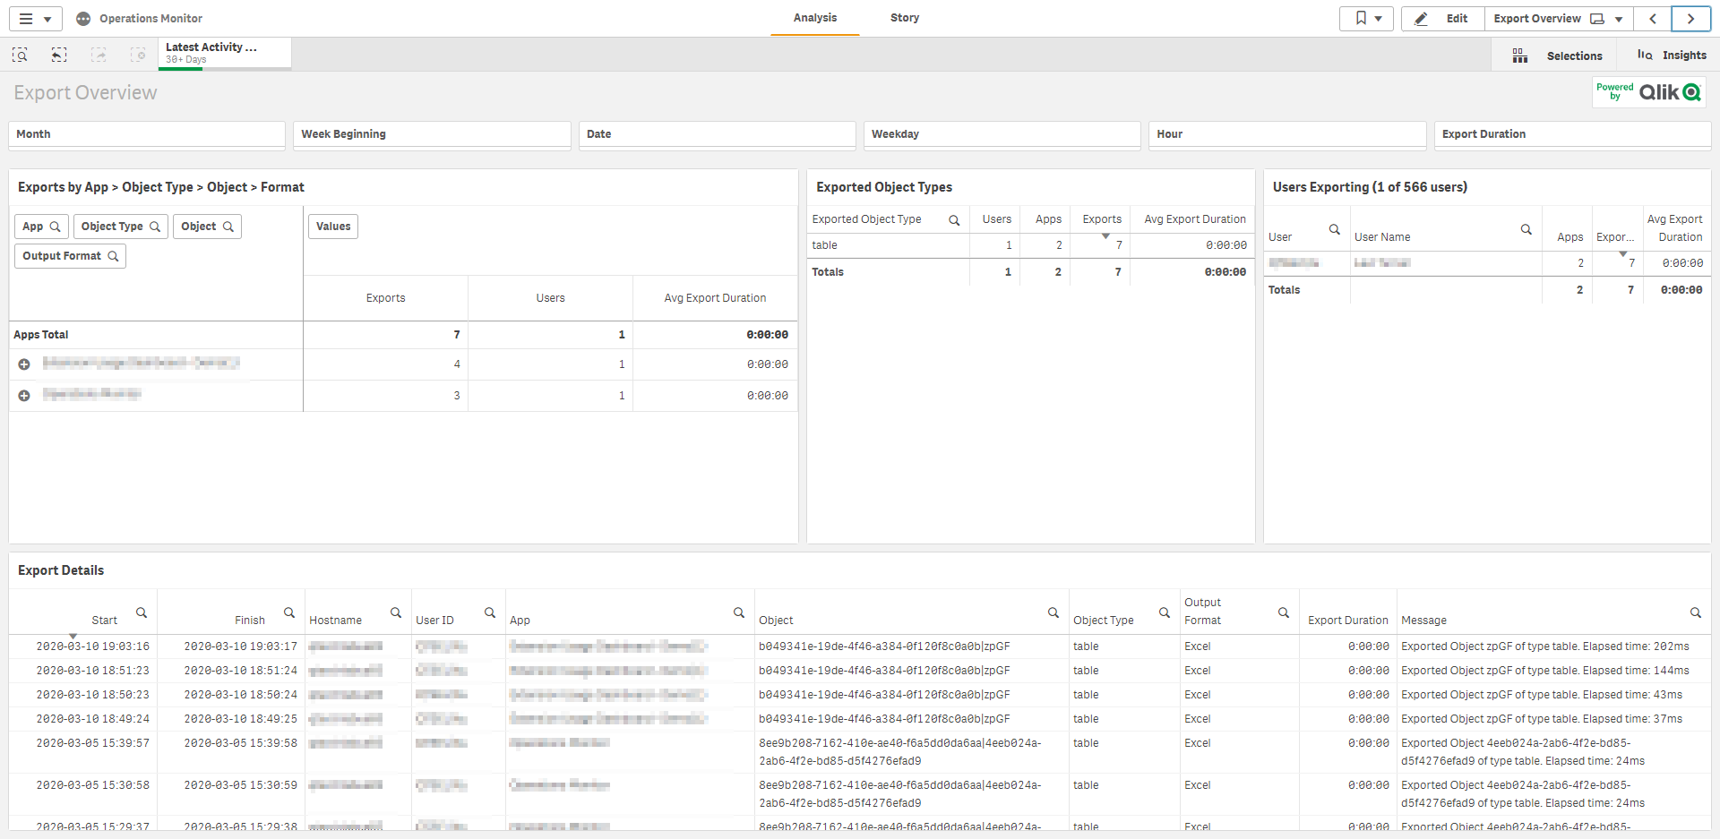Open the Weekday filter pane
Viewport: 1720px width, 839px height.
coord(1001,134)
